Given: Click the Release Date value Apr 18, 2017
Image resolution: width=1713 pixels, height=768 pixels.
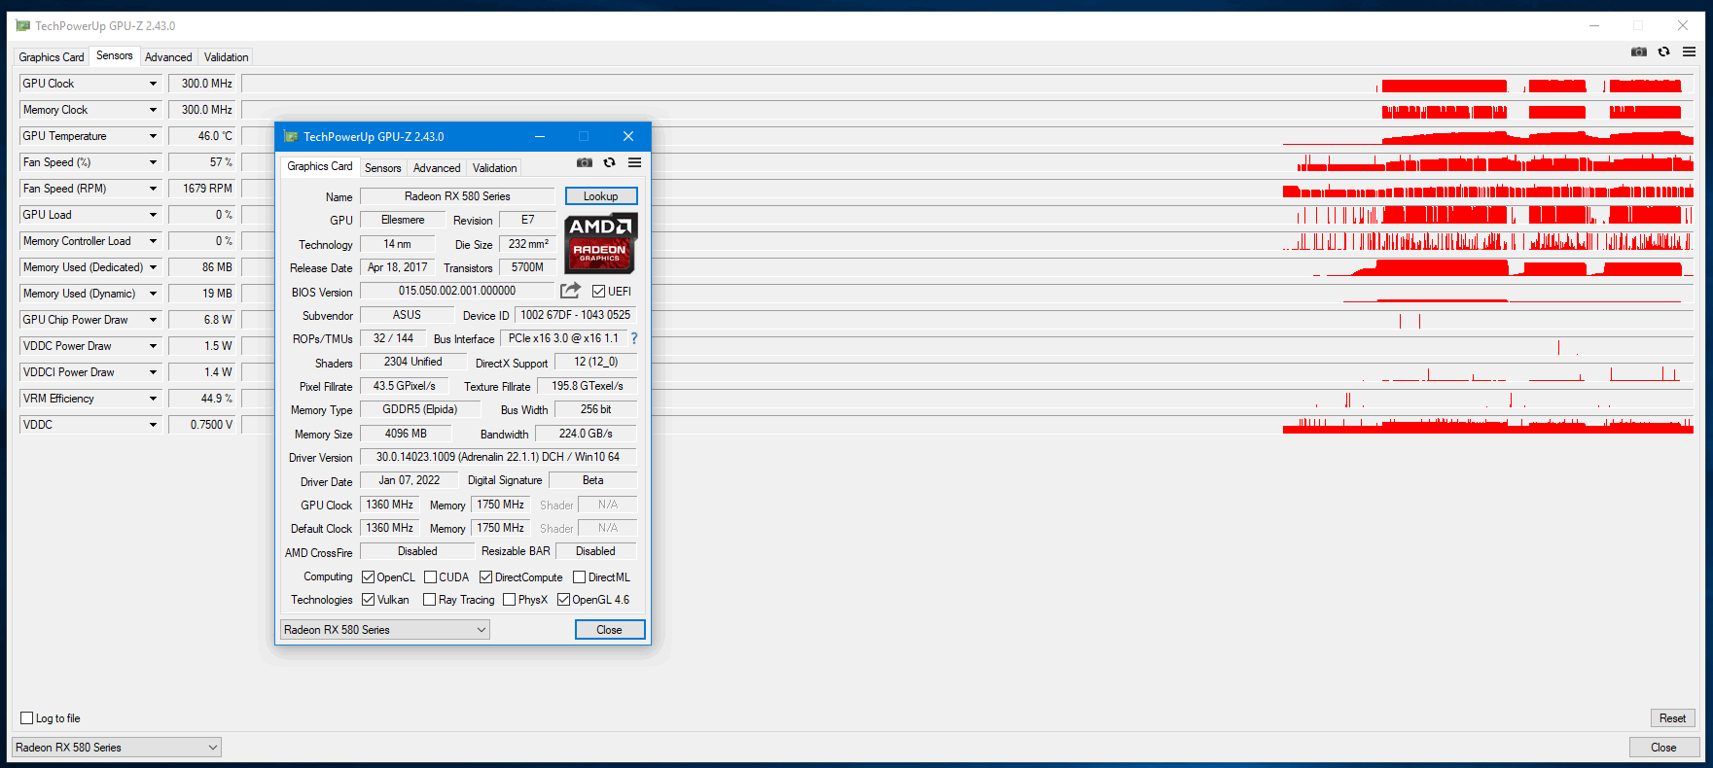Looking at the screenshot, I should [x=398, y=266].
